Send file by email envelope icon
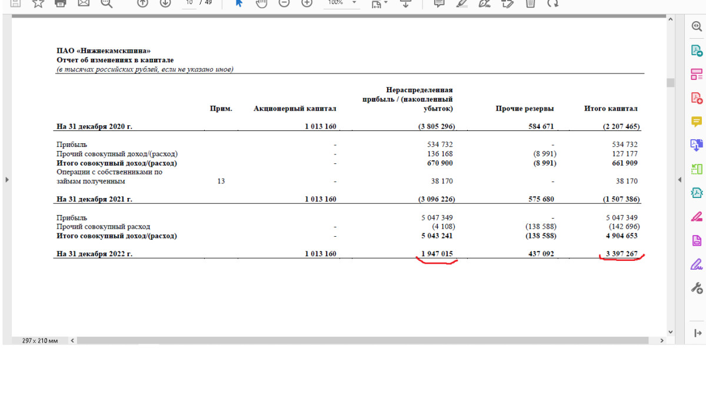Image resolution: width=706 pixels, height=396 pixels. click(84, 3)
